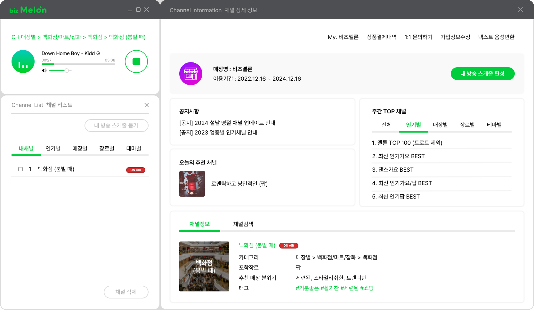
Task: Click 내 방송 스케줄 듣기 button
Action: (117, 126)
